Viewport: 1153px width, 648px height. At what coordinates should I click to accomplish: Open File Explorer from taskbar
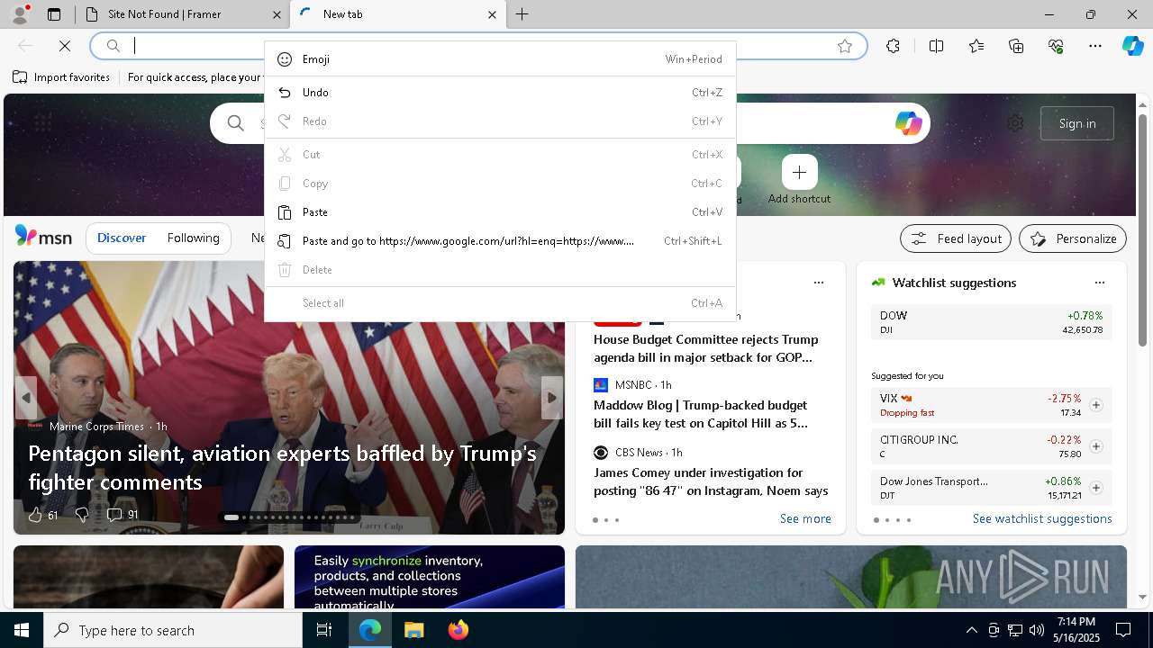[413, 630]
